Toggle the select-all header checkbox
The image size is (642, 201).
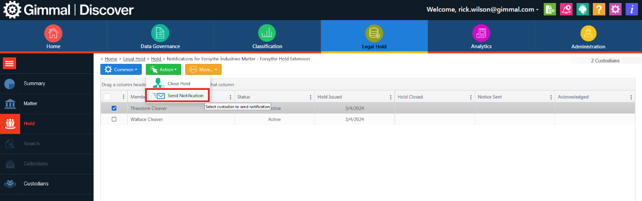107,97
